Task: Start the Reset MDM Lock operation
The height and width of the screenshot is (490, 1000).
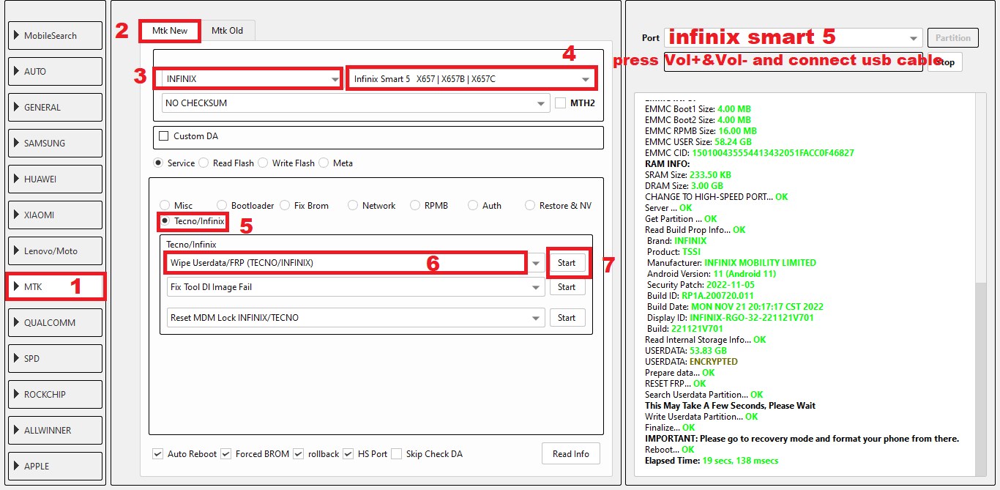Action: pyautogui.click(x=567, y=318)
